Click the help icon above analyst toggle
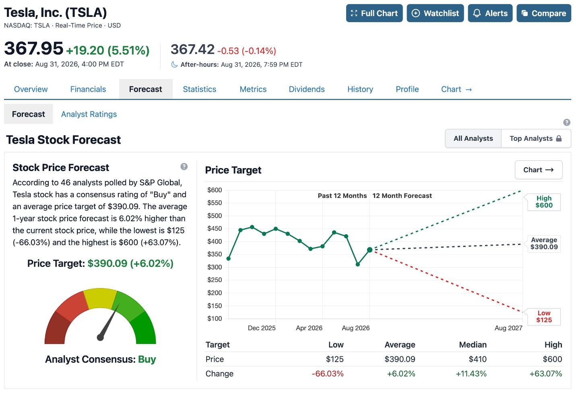The width and height of the screenshot is (576, 393). click(567, 122)
